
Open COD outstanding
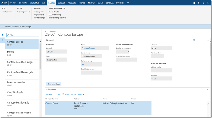click(x=55, y=15)
